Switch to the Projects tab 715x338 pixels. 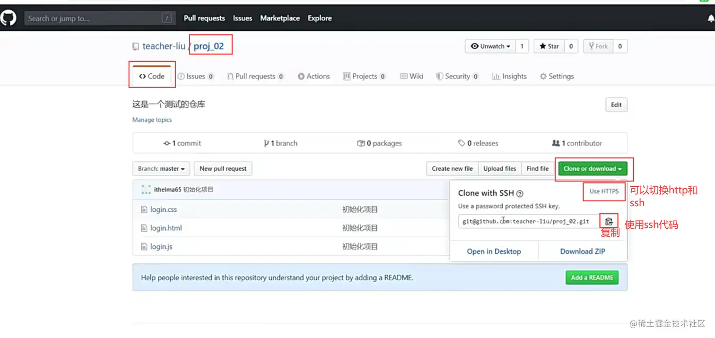pyautogui.click(x=365, y=76)
